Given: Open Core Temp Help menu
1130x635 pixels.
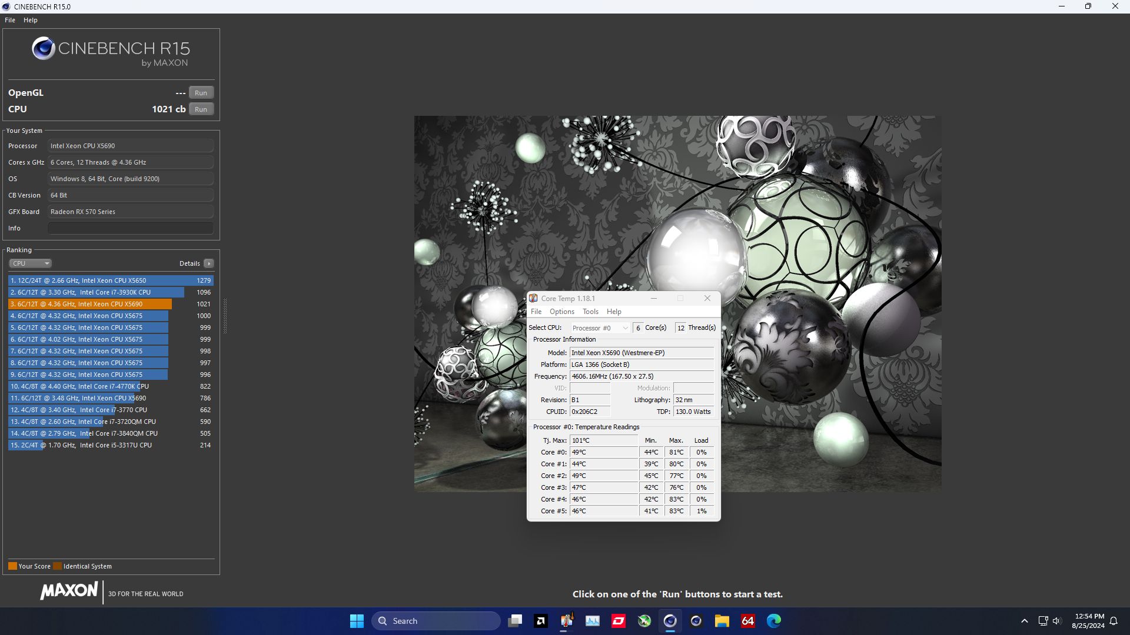Looking at the screenshot, I should click(x=614, y=312).
